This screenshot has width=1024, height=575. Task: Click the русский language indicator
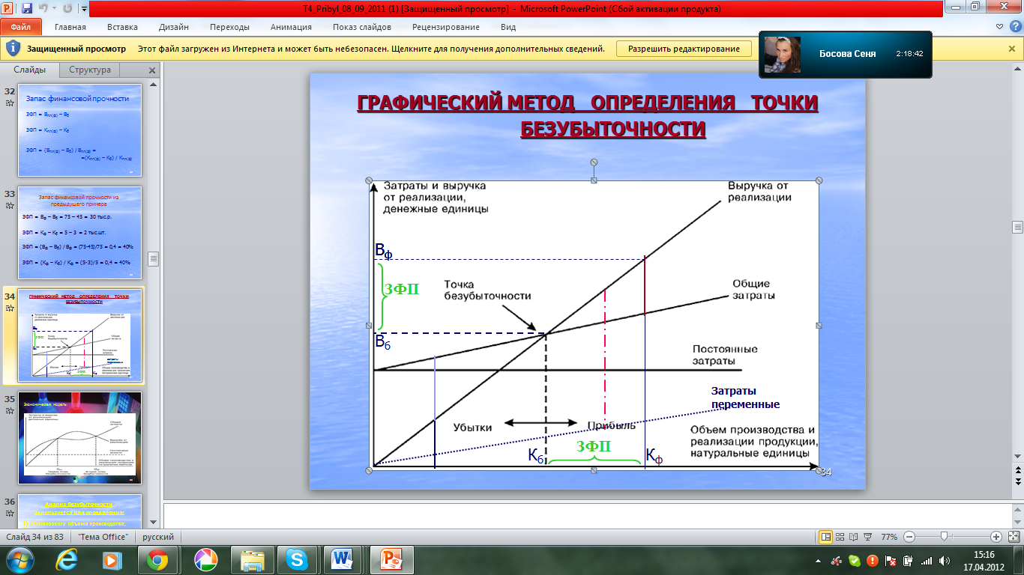[x=158, y=537]
